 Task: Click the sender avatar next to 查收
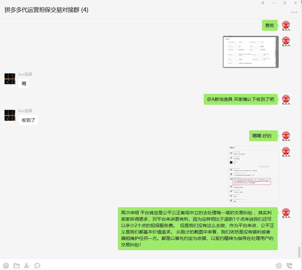click(286, 26)
